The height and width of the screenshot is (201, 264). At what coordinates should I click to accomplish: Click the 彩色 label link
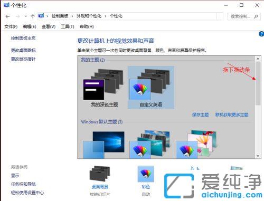146,187
